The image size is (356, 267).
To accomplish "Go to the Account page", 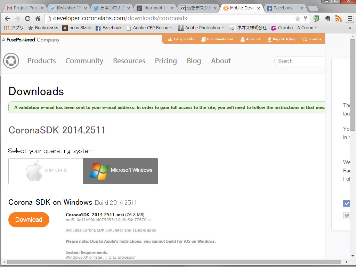I will tap(250, 39).
